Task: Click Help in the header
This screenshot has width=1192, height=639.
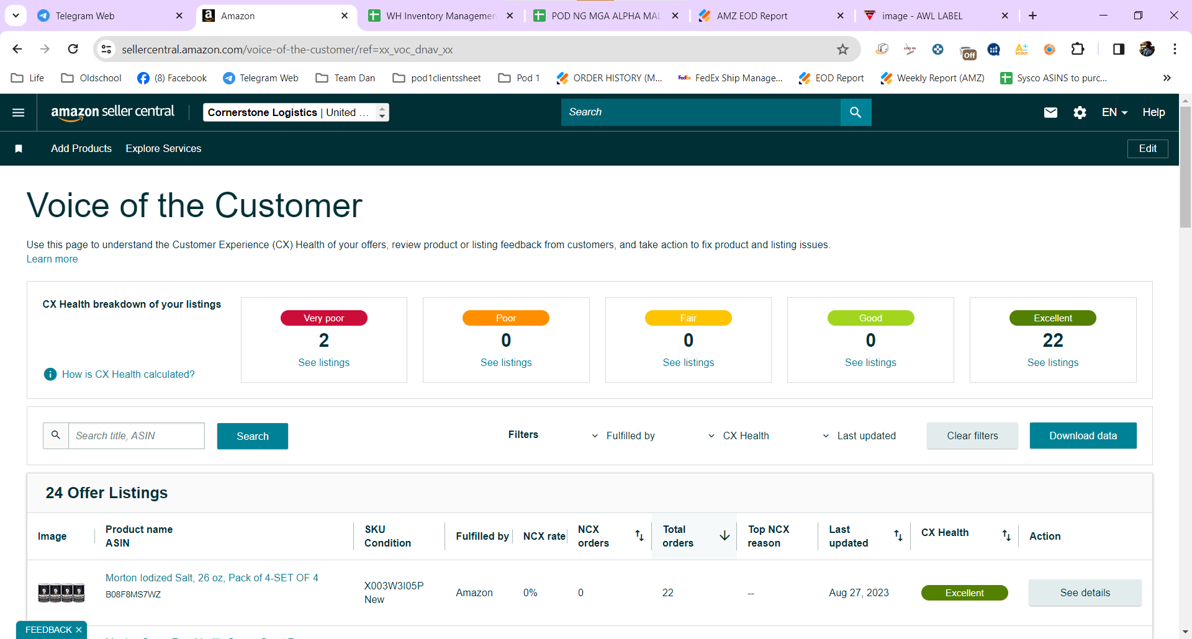Action: (x=1154, y=112)
